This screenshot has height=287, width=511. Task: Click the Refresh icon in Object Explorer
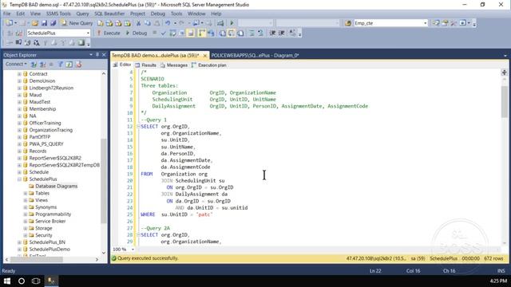click(x=69, y=65)
